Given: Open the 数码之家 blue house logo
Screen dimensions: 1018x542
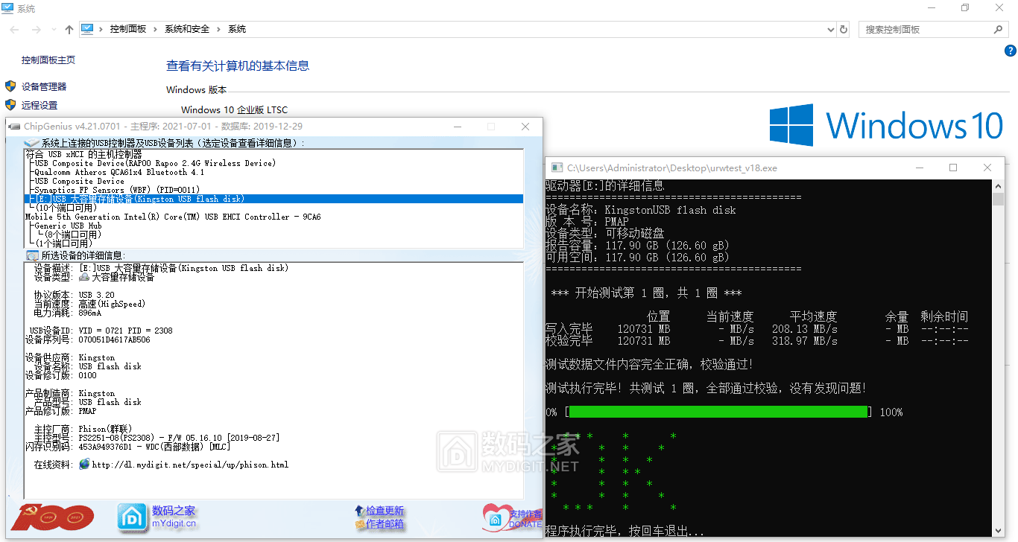Looking at the screenshot, I should (132, 517).
